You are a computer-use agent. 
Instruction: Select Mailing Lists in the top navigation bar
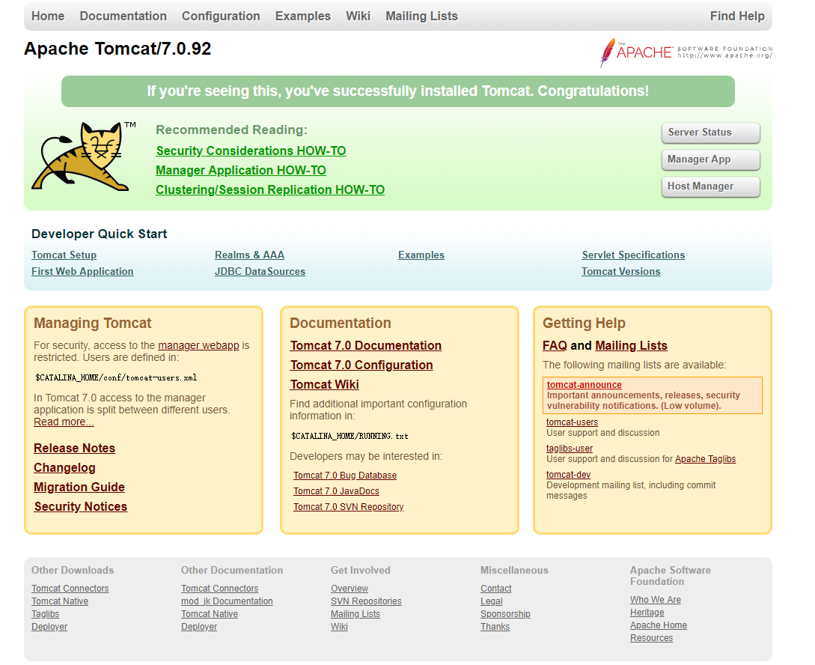[421, 16]
